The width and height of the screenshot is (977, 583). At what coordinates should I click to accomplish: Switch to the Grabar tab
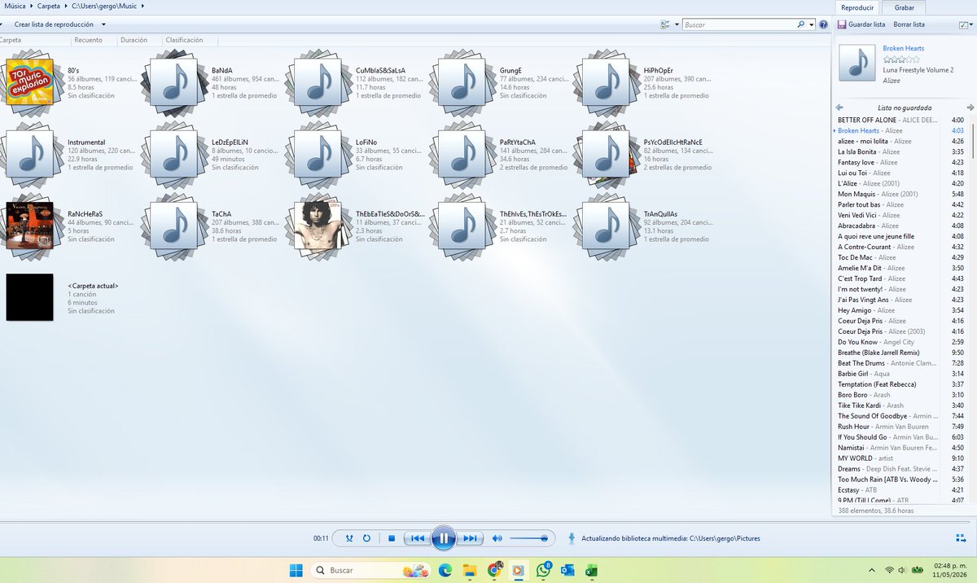[905, 7]
